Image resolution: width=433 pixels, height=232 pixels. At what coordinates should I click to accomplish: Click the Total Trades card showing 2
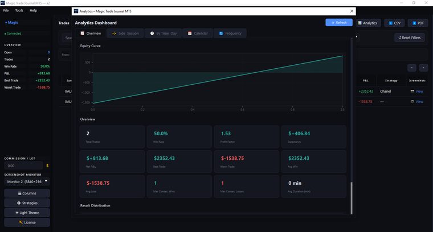pos(112,136)
